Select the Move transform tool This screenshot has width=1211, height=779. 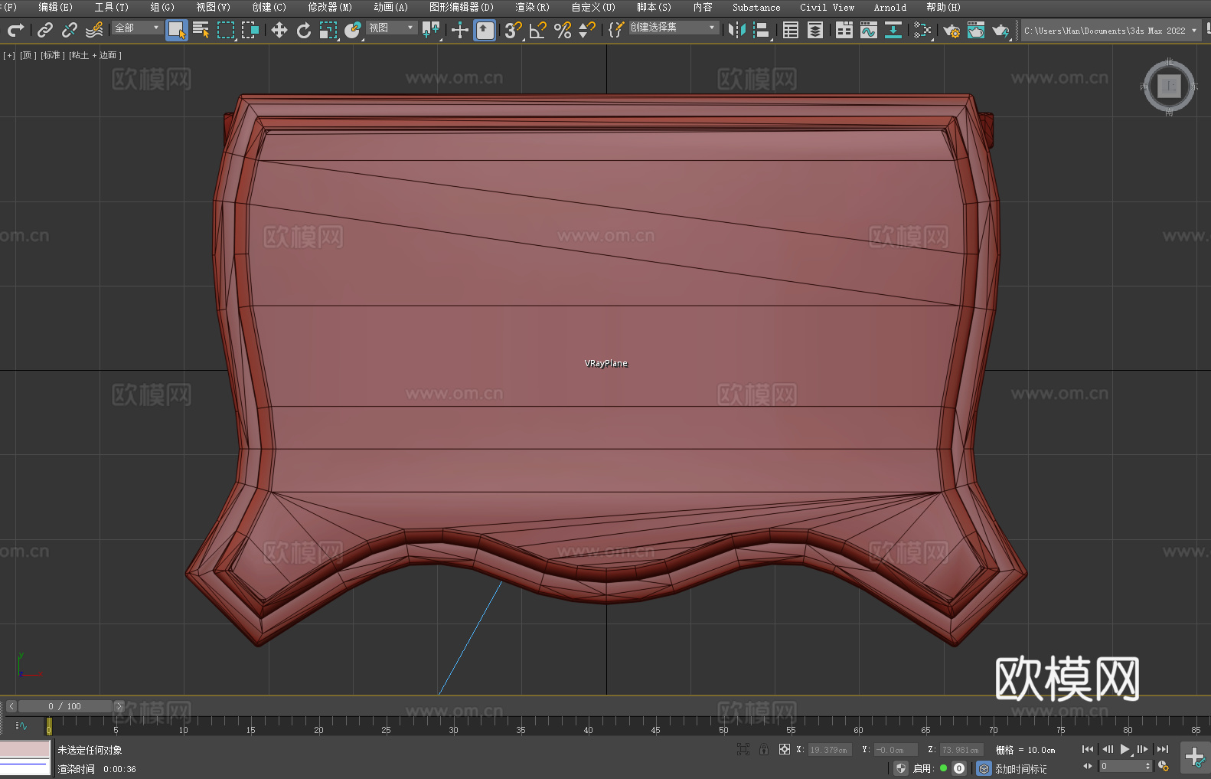(279, 31)
